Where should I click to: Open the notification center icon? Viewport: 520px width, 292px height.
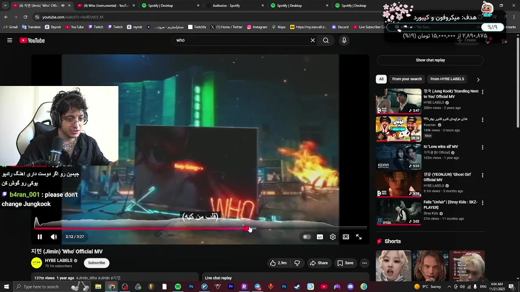pos(511,287)
